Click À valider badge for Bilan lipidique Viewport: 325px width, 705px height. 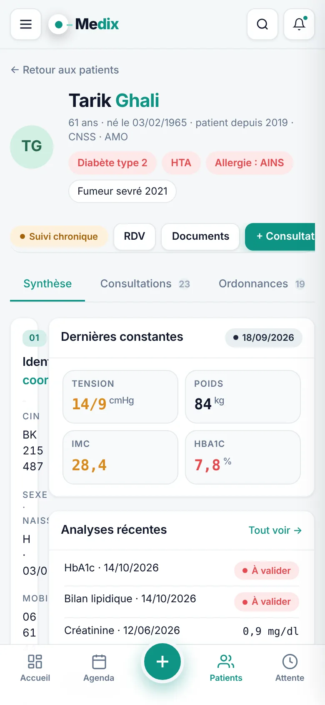pyautogui.click(x=267, y=601)
